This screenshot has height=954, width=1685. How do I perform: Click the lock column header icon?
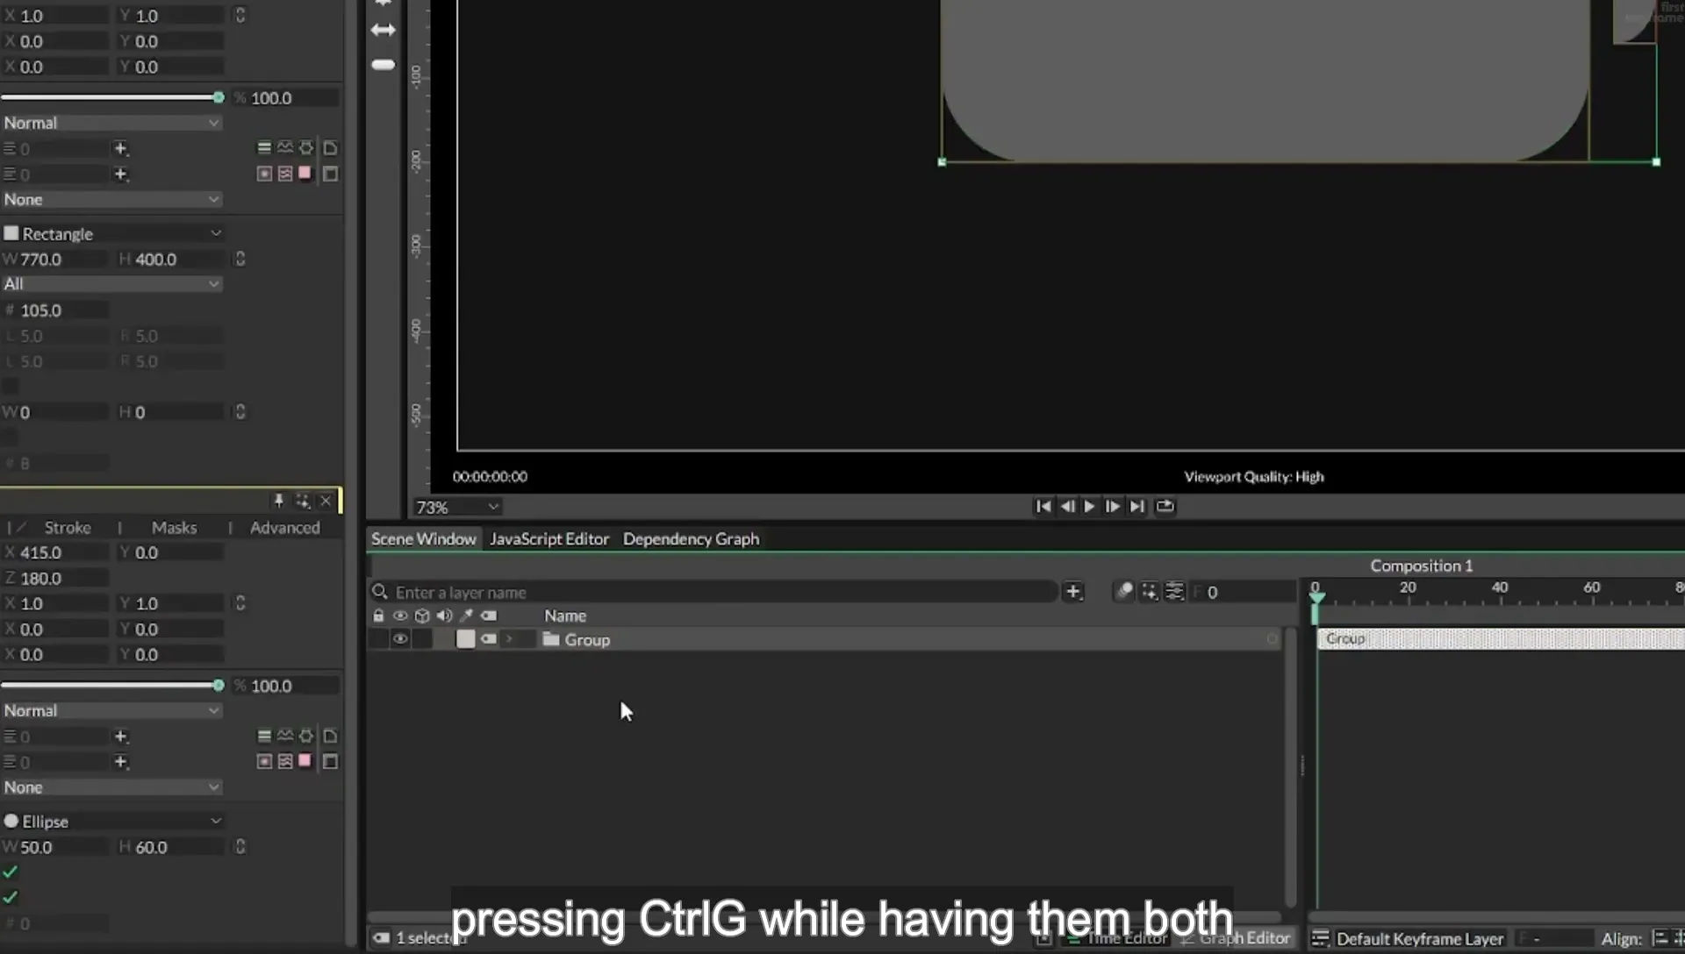(x=378, y=616)
